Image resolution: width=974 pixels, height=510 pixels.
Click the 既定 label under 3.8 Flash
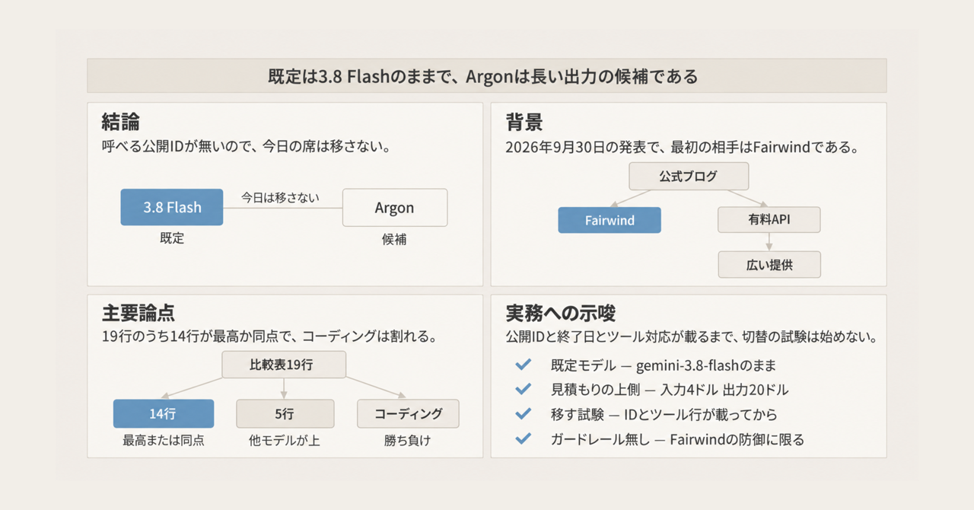[x=172, y=238]
